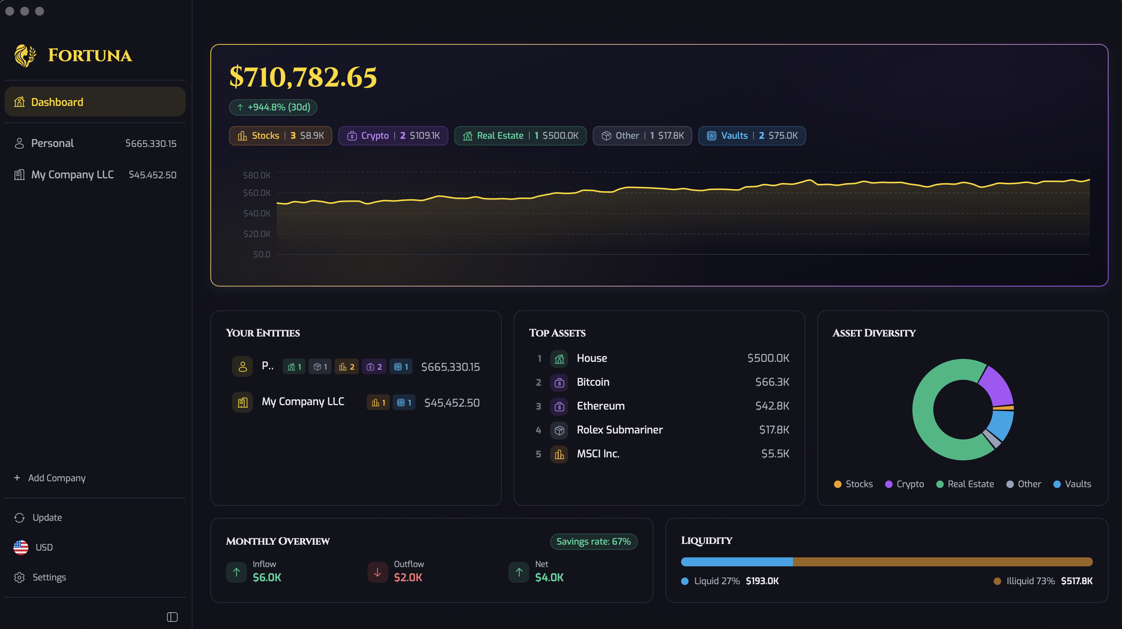Toggle the Stocks category chip
1122x629 pixels.
point(280,136)
